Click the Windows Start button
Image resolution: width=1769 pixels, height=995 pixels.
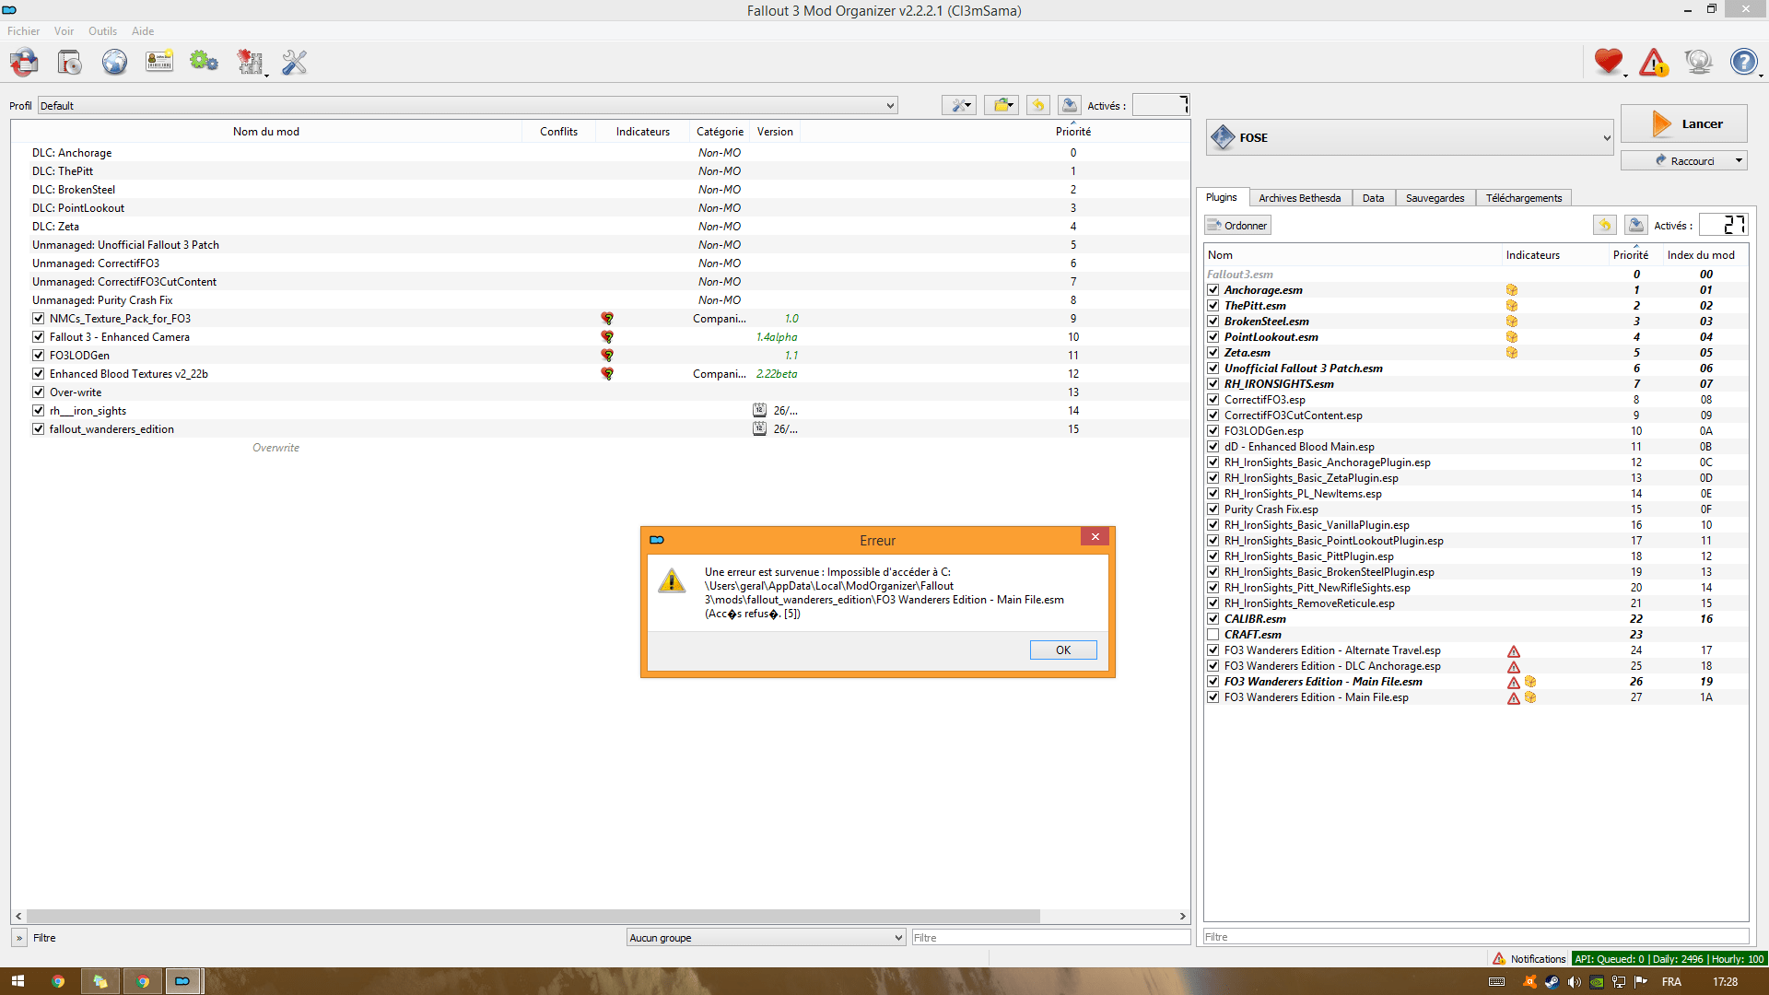(18, 981)
